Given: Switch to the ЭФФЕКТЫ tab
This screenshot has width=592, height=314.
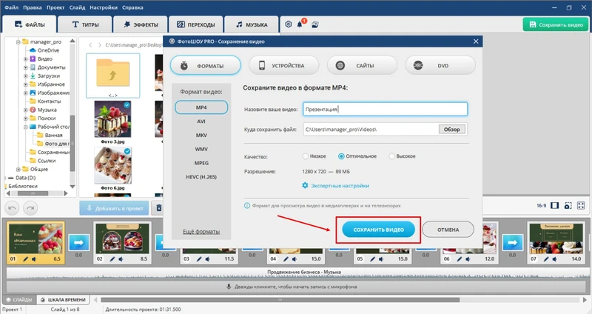Looking at the screenshot, I should pos(141,24).
